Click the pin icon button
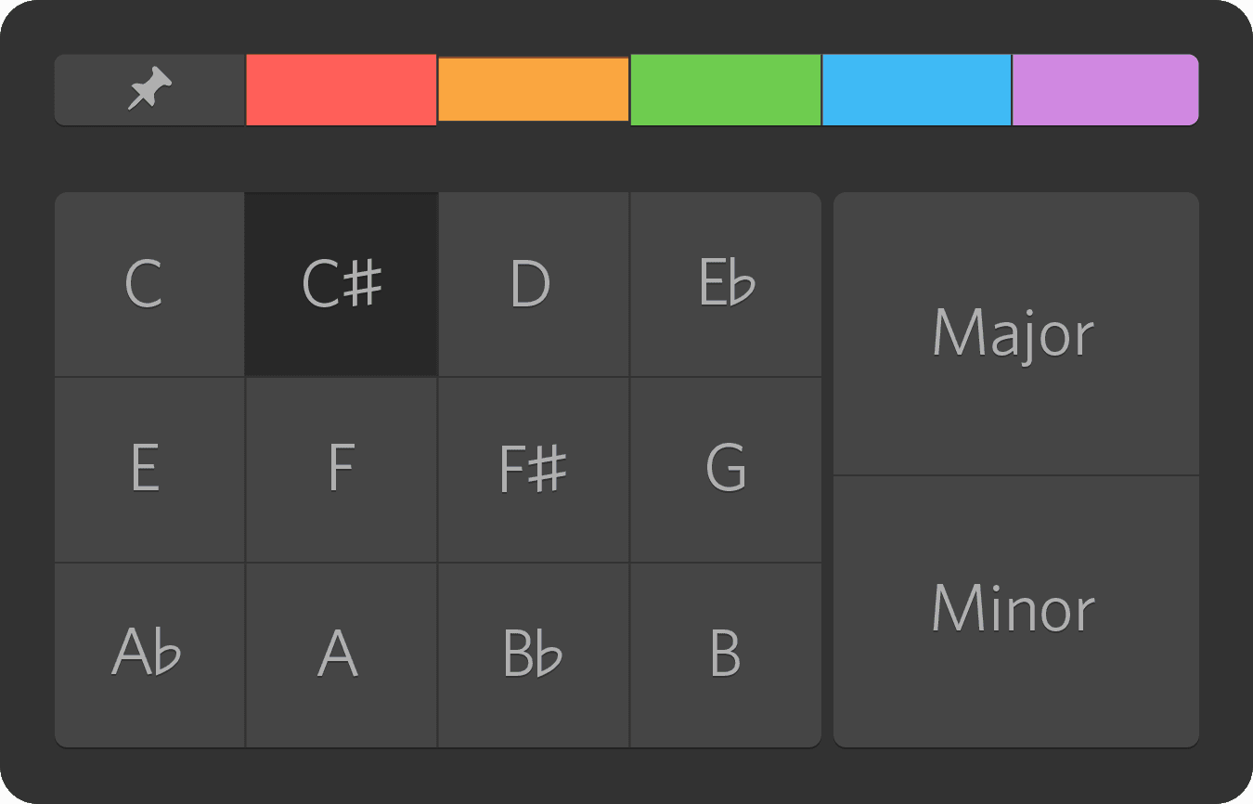 pos(149,89)
